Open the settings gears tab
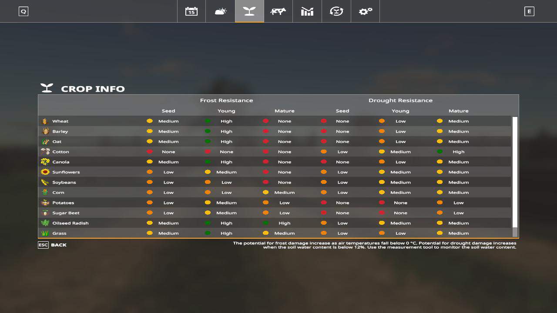Screen dimensions: 557x313 pyautogui.click(x=365, y=11)
